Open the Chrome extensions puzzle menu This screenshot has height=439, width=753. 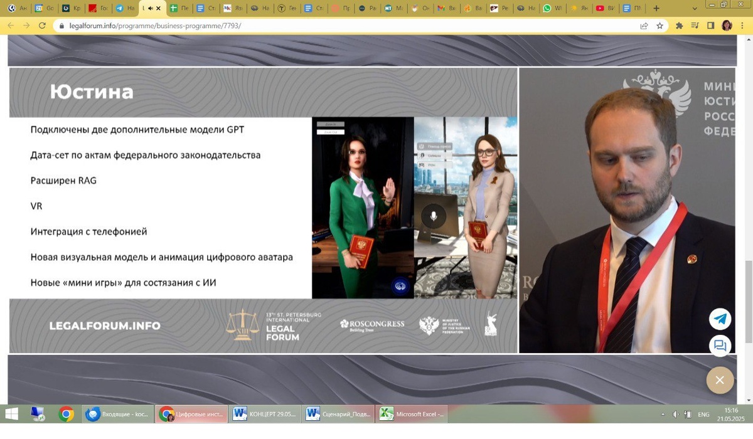(679, 26)
